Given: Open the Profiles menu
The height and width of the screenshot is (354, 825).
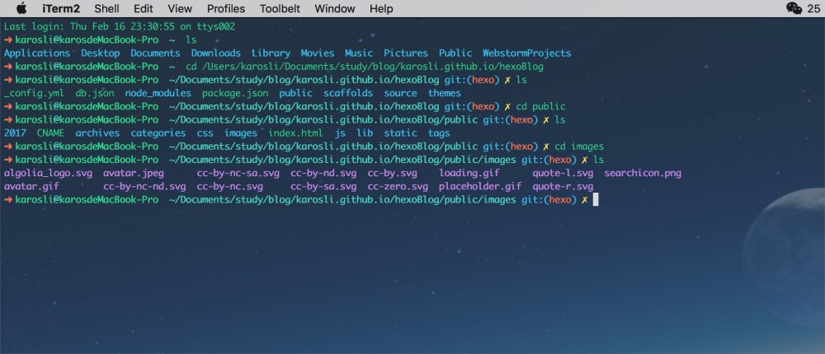Looking at the screenshot, I should pyautogui.click(x=226, y=9).
